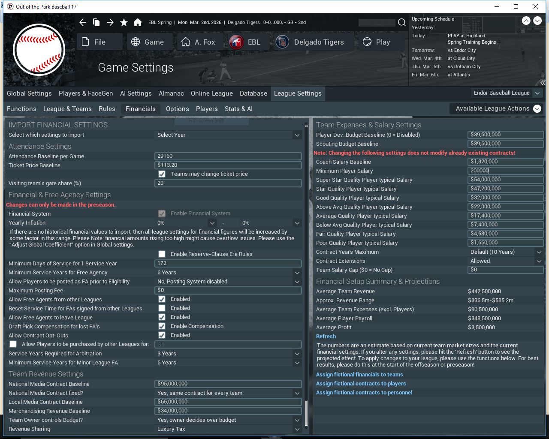Toggle Teams may change ticket price
549x439 pixels.
pyautogui.click(x=162, y=174)
